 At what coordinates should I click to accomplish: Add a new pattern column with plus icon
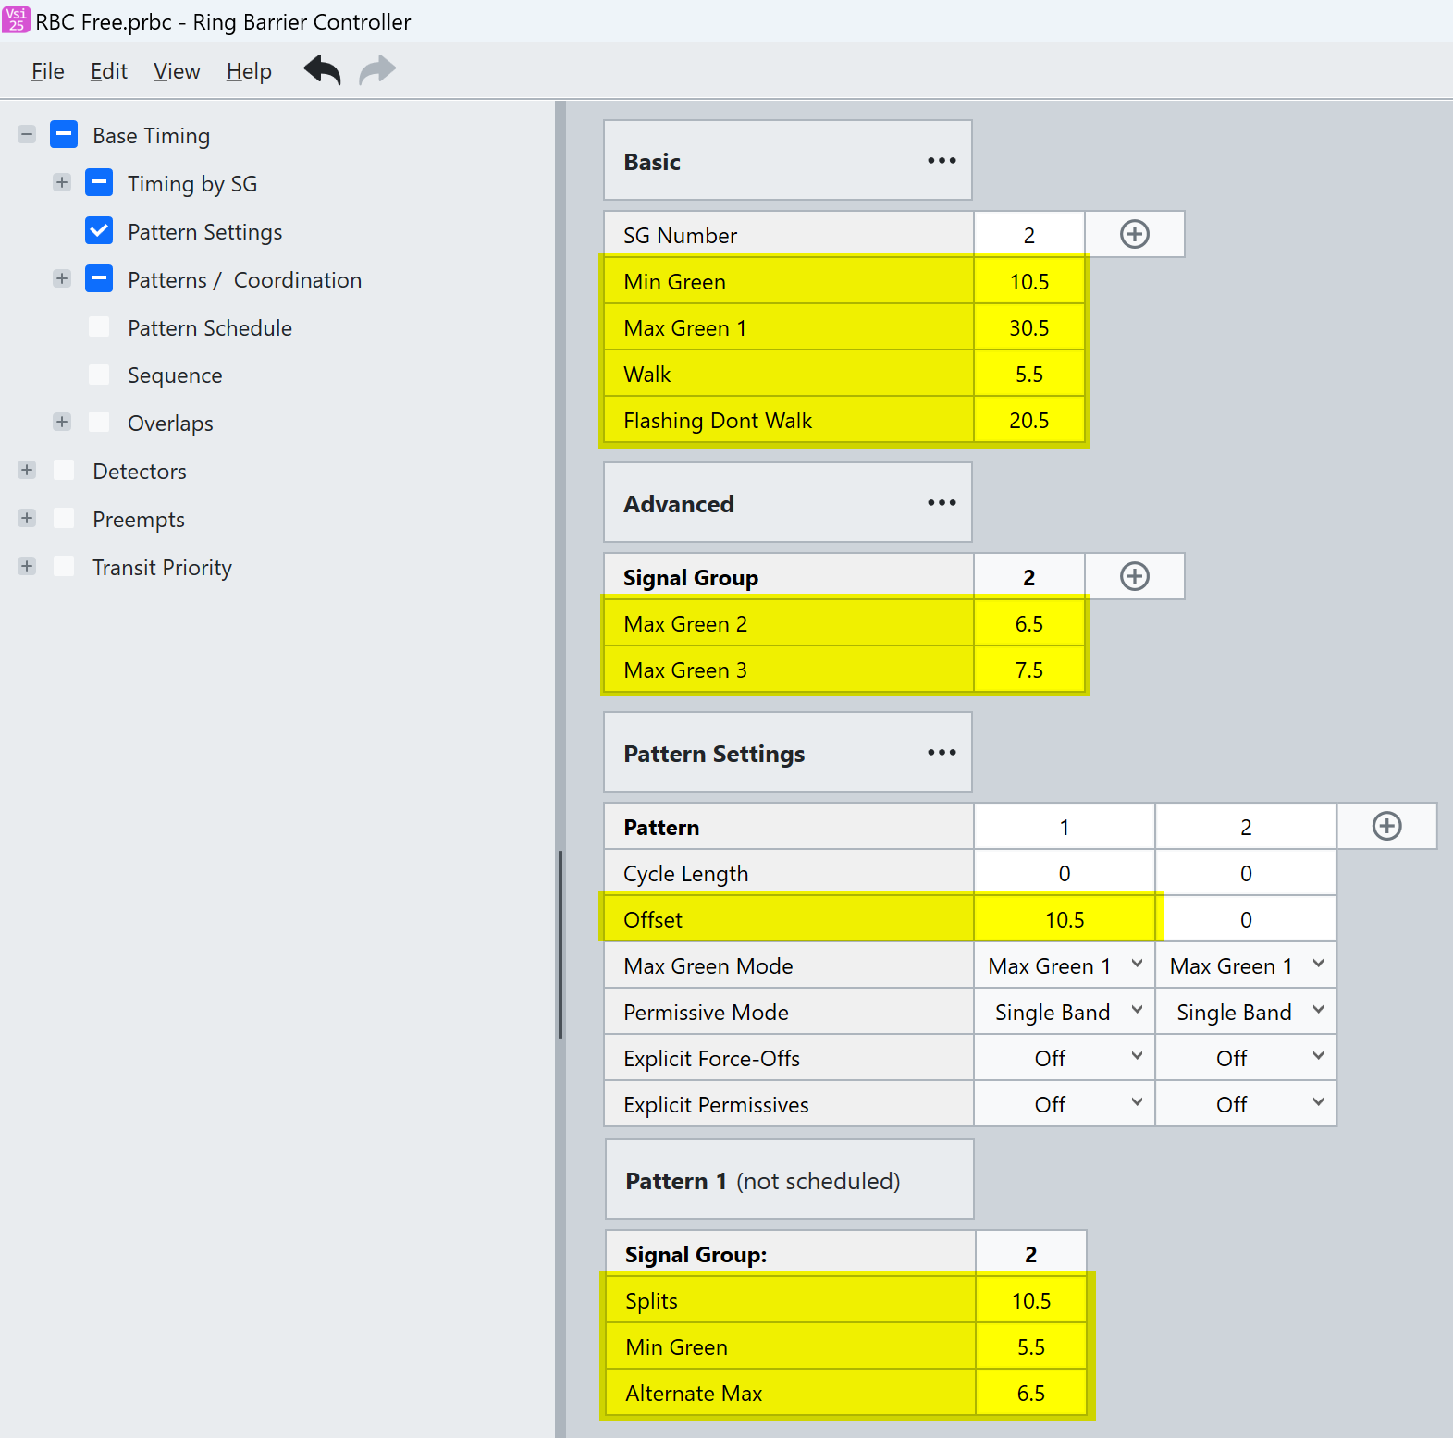[x=1385, y=827]
